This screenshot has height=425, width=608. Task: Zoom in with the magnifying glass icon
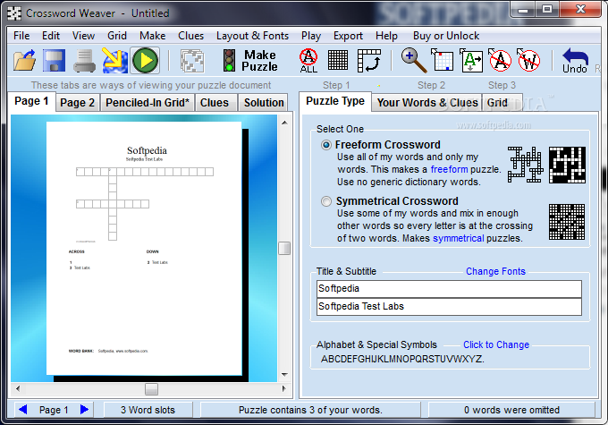(414, 60)
